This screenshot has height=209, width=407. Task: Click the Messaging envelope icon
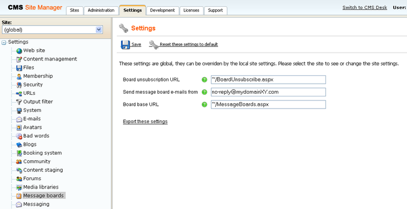(x=19, y=205)
